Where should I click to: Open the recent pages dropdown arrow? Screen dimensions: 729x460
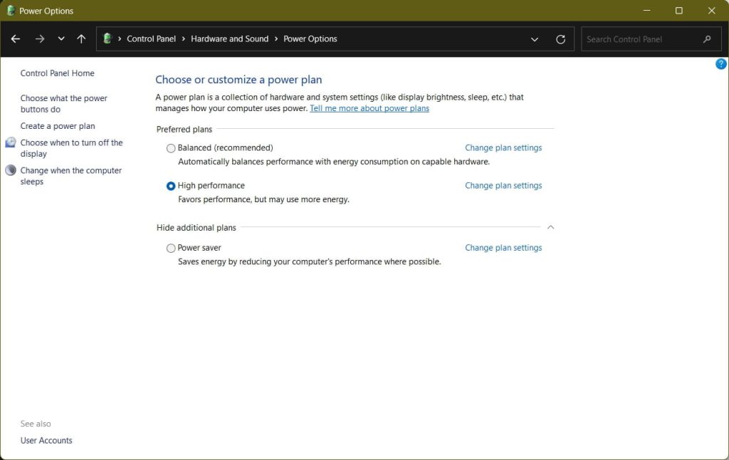pyautogui.click(x=61, y=38)
